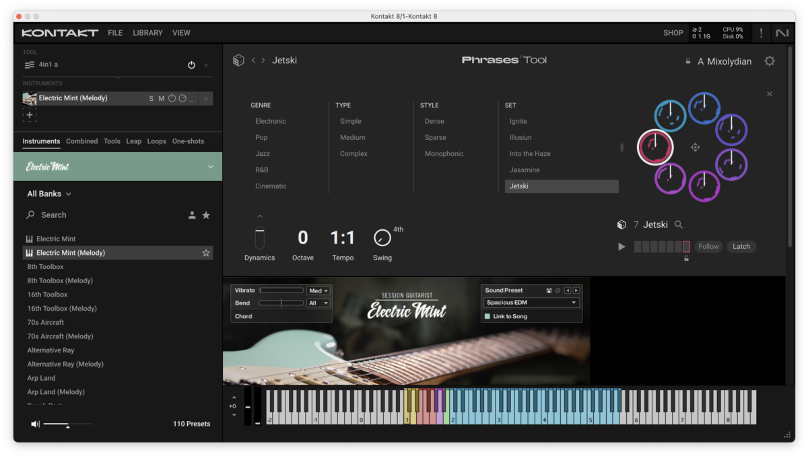
Task: Open the All Banks dropdown
Action: point(49,194)
